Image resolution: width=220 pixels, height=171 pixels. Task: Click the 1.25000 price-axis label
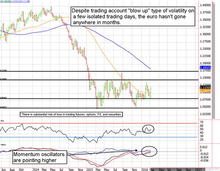pos(205,49)
